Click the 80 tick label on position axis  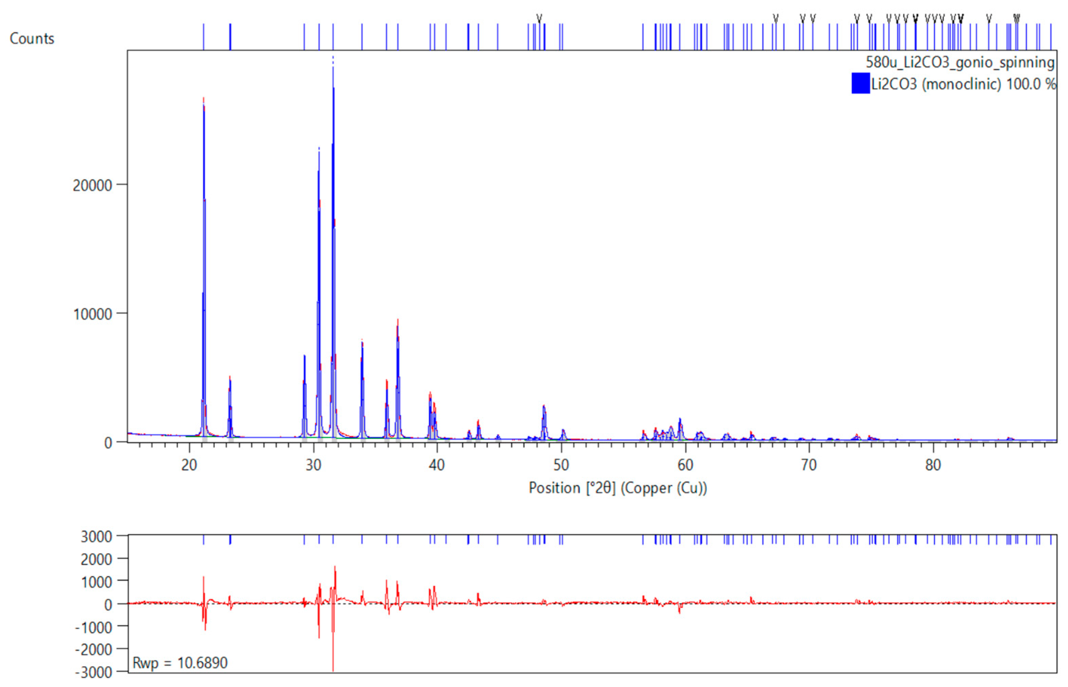[x=933, y=465]
